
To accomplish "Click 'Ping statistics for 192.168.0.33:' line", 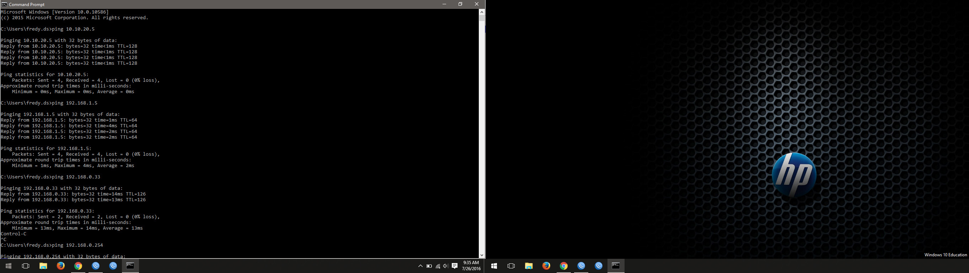I will (47, 211).
